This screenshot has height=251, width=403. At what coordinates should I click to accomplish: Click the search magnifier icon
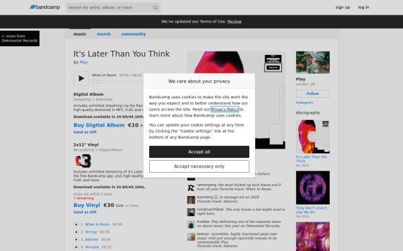(x=155, y=7)
